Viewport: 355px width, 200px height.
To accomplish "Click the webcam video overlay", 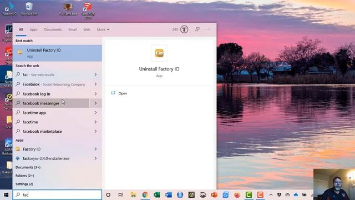I will [334, 184].
